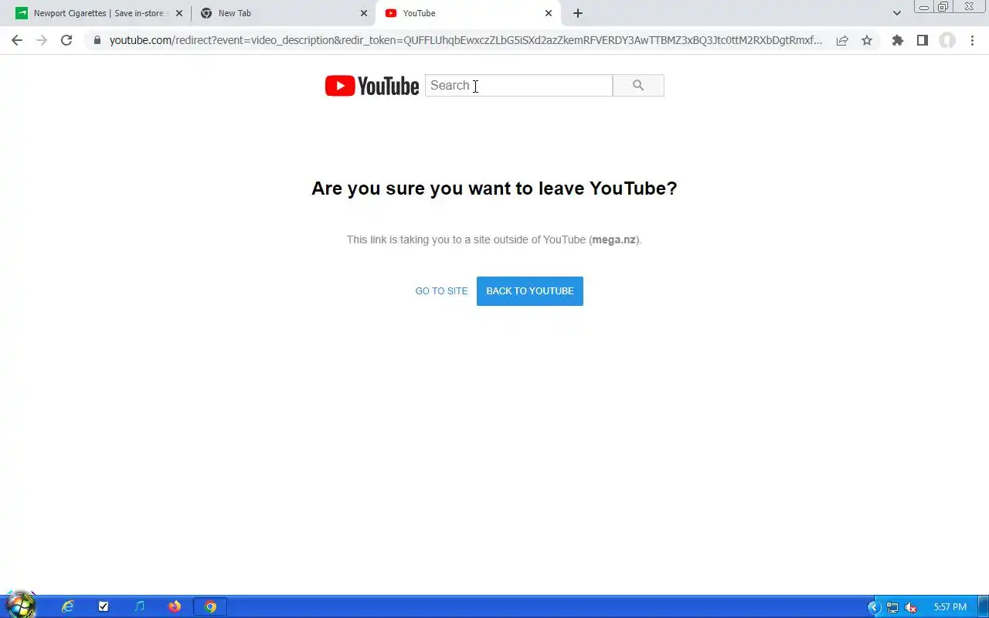Switch to the New Tab tab
Image resolution: width=989 pixels, height=618 pixels.
(282, 13)
